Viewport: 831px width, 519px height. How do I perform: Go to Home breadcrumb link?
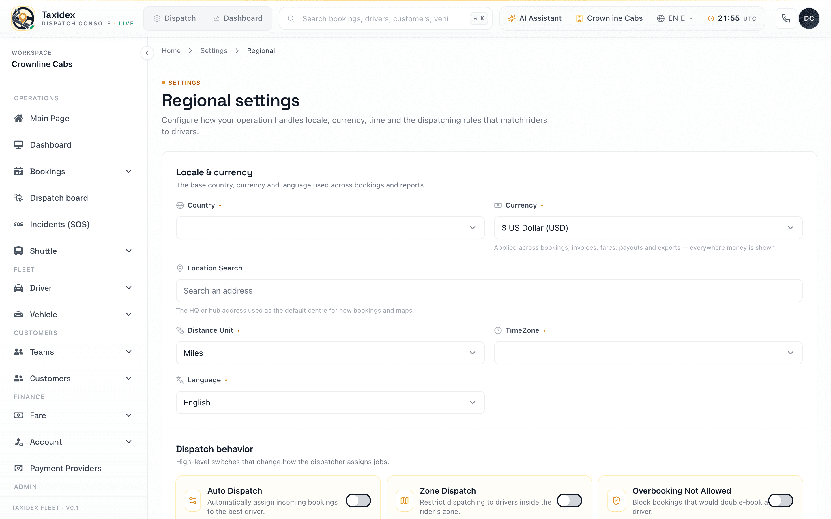pyautogui.click(x=171, y=51)
